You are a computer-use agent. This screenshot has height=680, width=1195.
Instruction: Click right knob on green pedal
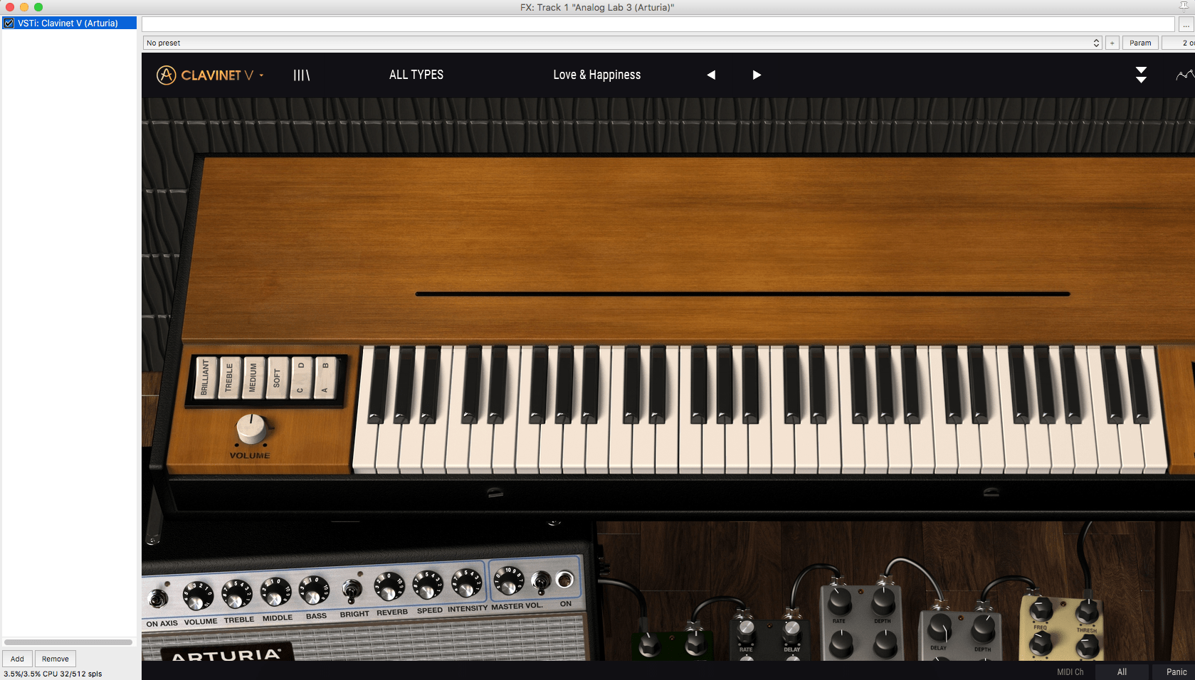click(x=695, y=644)
